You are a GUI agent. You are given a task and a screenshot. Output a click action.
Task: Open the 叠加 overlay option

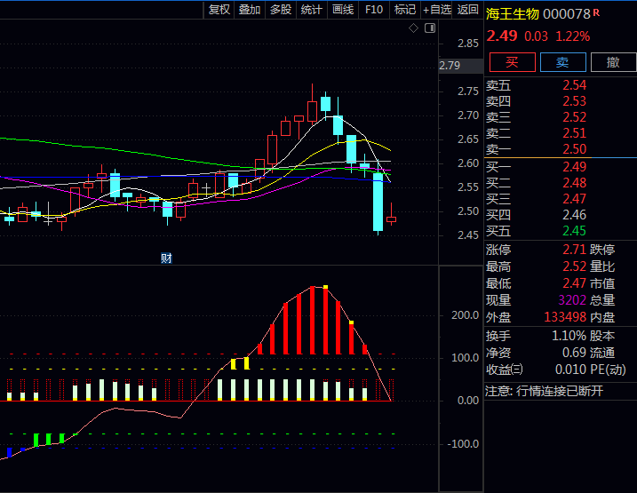pos(250,10)
